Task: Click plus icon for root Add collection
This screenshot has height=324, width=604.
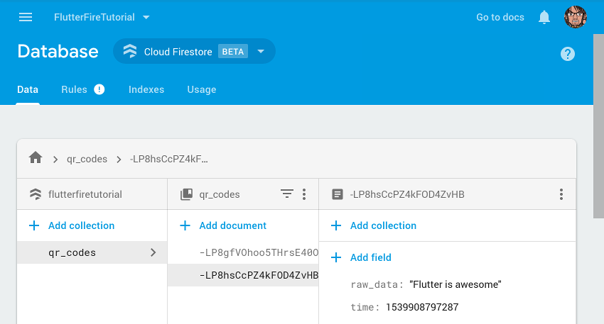Action: pos(34,225)
